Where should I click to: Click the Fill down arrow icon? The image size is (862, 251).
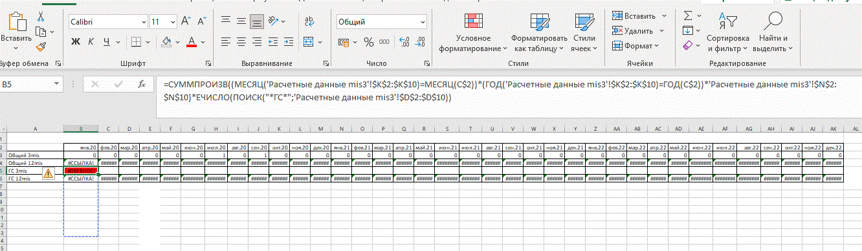click(x=688, y=30)
